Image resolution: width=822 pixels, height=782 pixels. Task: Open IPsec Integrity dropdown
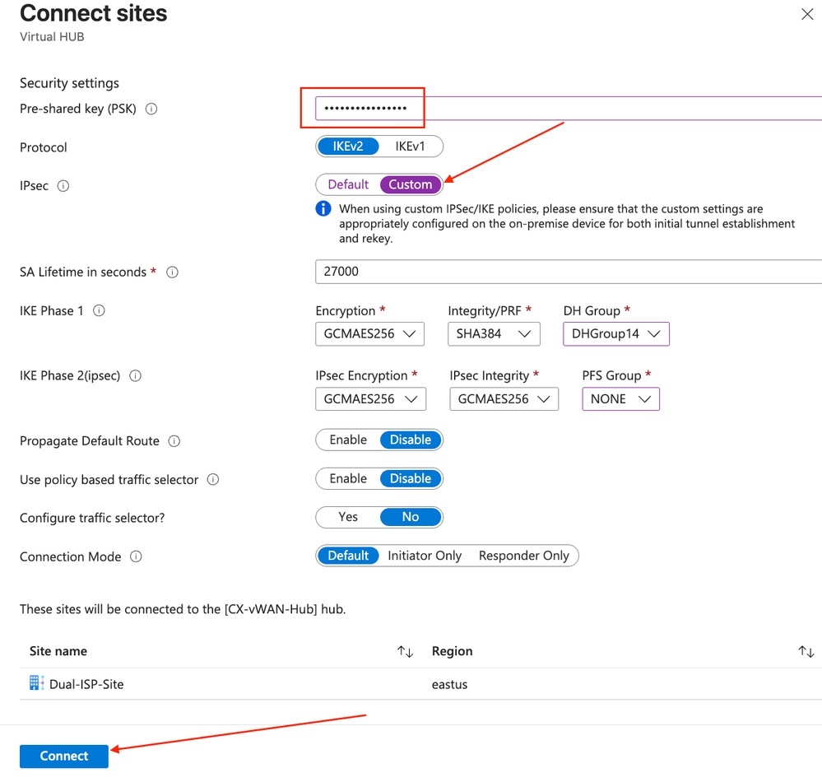pos(504,399)
